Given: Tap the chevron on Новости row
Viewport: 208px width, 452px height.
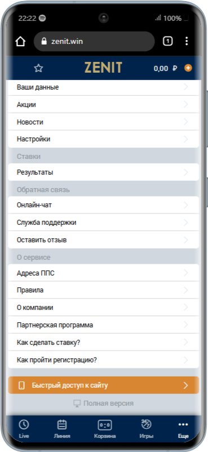Looking at the screenshot, I should tap(186, 122).
